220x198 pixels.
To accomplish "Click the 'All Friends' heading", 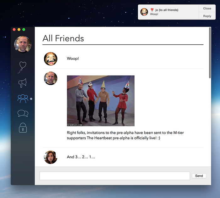I will coord(63,38).
